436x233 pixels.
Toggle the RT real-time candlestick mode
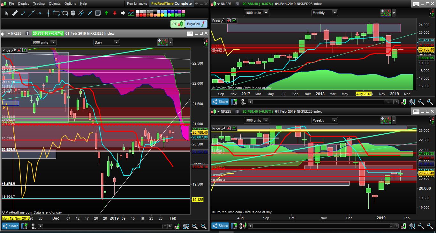(x=177, y=24)
